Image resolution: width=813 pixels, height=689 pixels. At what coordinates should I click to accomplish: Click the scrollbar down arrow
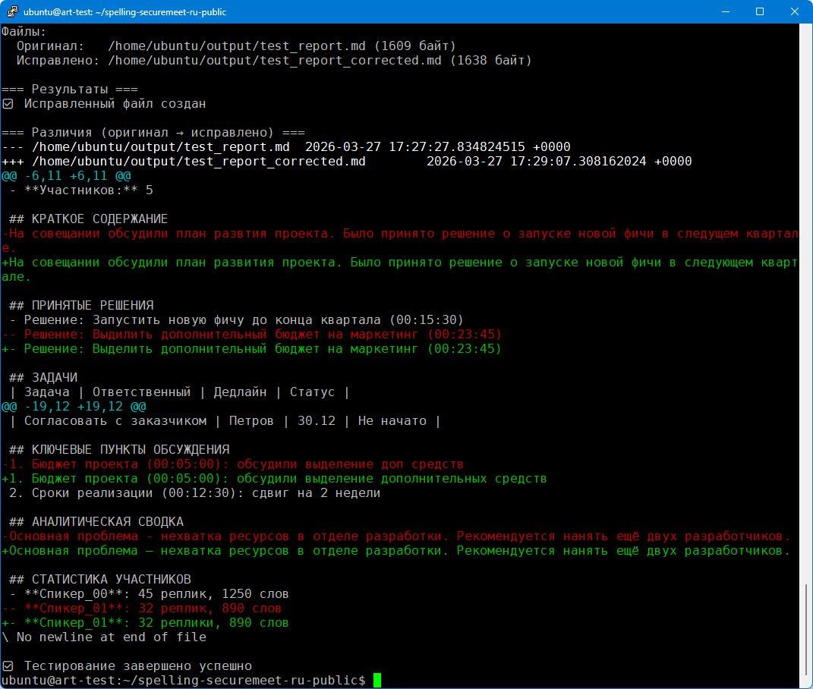(805, 681)
